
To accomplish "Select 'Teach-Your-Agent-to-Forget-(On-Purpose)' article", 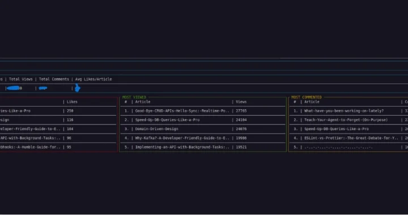I will coord(346,120).
